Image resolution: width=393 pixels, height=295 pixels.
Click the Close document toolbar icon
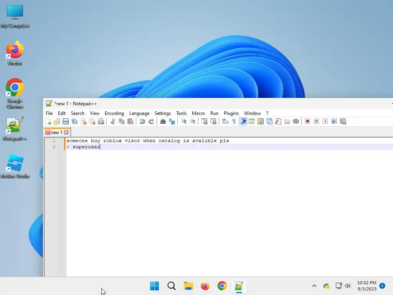[x=83, y=122]
